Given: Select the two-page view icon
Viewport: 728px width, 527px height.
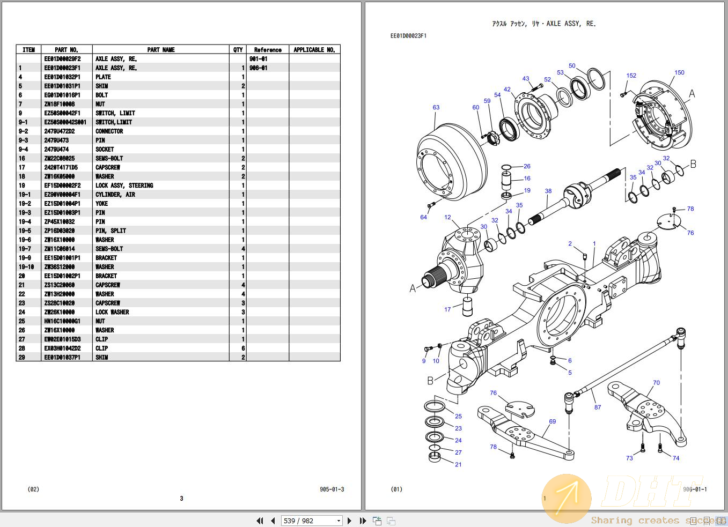Looking at the screenshot, I should click(x=721, y=521).
